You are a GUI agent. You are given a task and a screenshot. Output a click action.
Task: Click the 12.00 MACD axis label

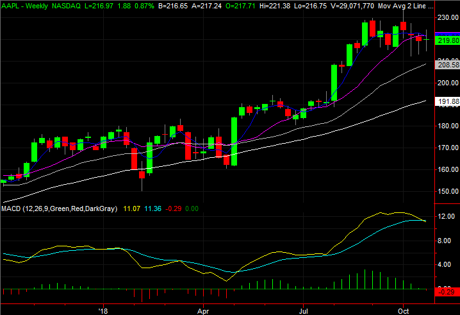tap(446, 216)
